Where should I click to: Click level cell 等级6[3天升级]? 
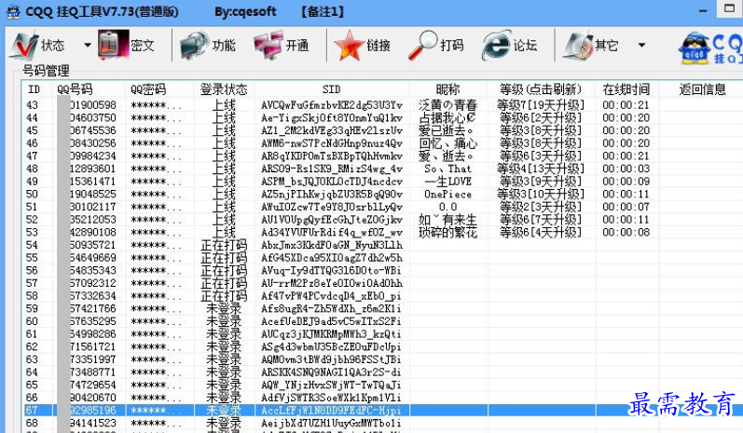tap(541, 156)
